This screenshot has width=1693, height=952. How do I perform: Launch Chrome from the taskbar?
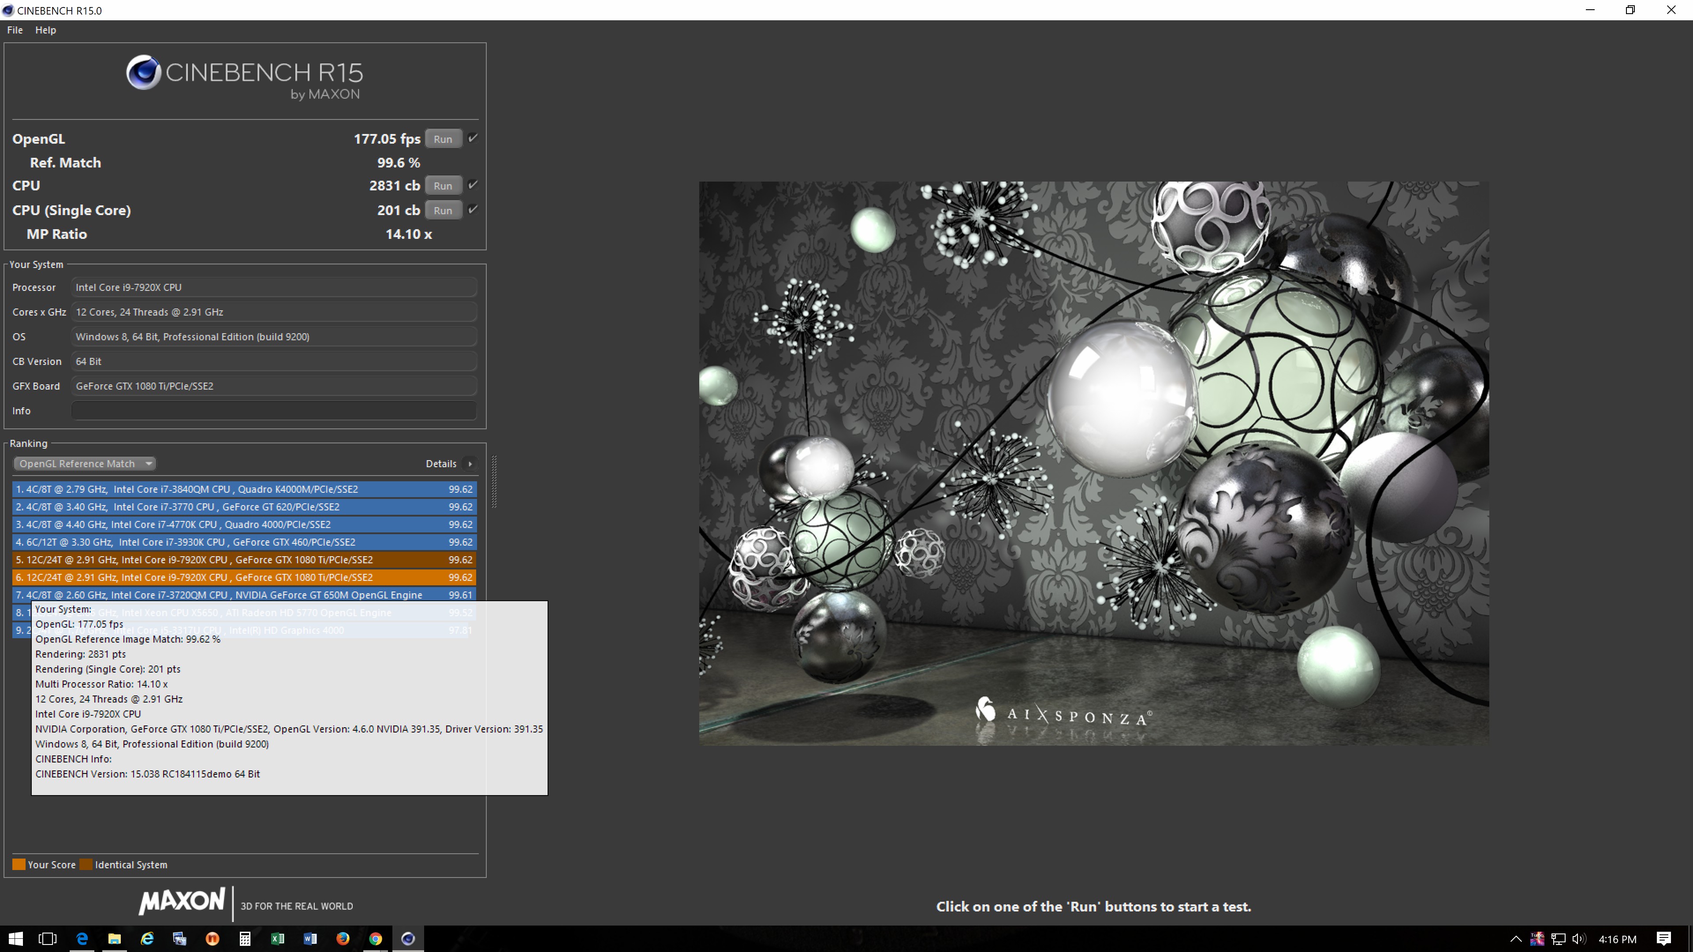click(375, 938)
